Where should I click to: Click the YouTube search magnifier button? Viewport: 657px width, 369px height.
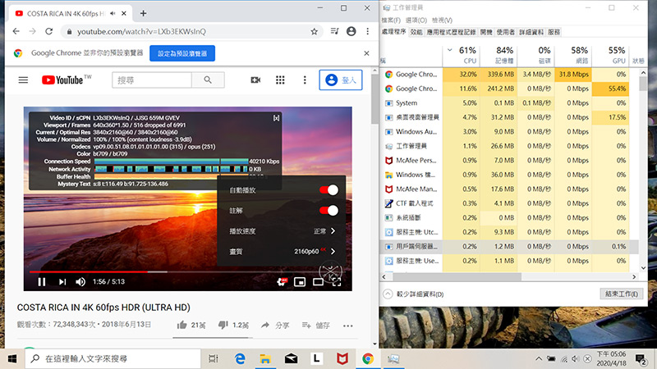(208, 80)
